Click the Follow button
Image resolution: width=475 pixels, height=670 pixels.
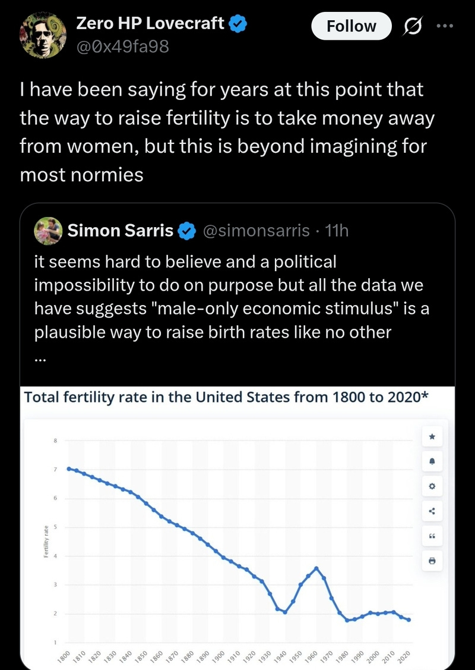(351, 26)
